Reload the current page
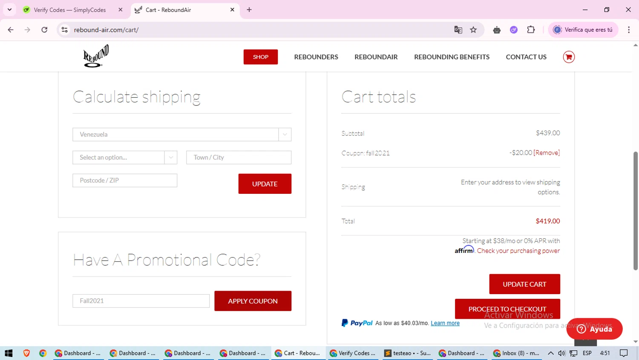The image size is (639, 360). tap(44, 30)
